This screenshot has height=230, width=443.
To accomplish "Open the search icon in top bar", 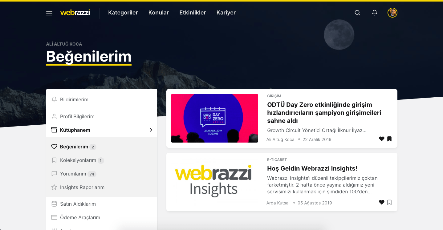I will point(357,13).
